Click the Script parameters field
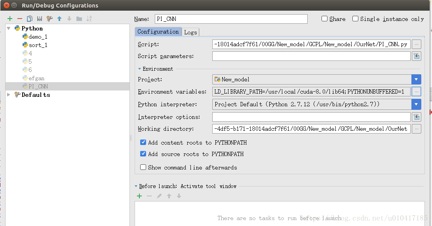 point(311,56)
